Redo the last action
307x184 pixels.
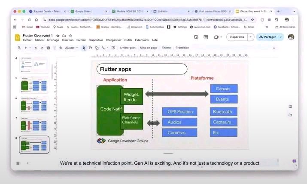click(x=42, y=48)
